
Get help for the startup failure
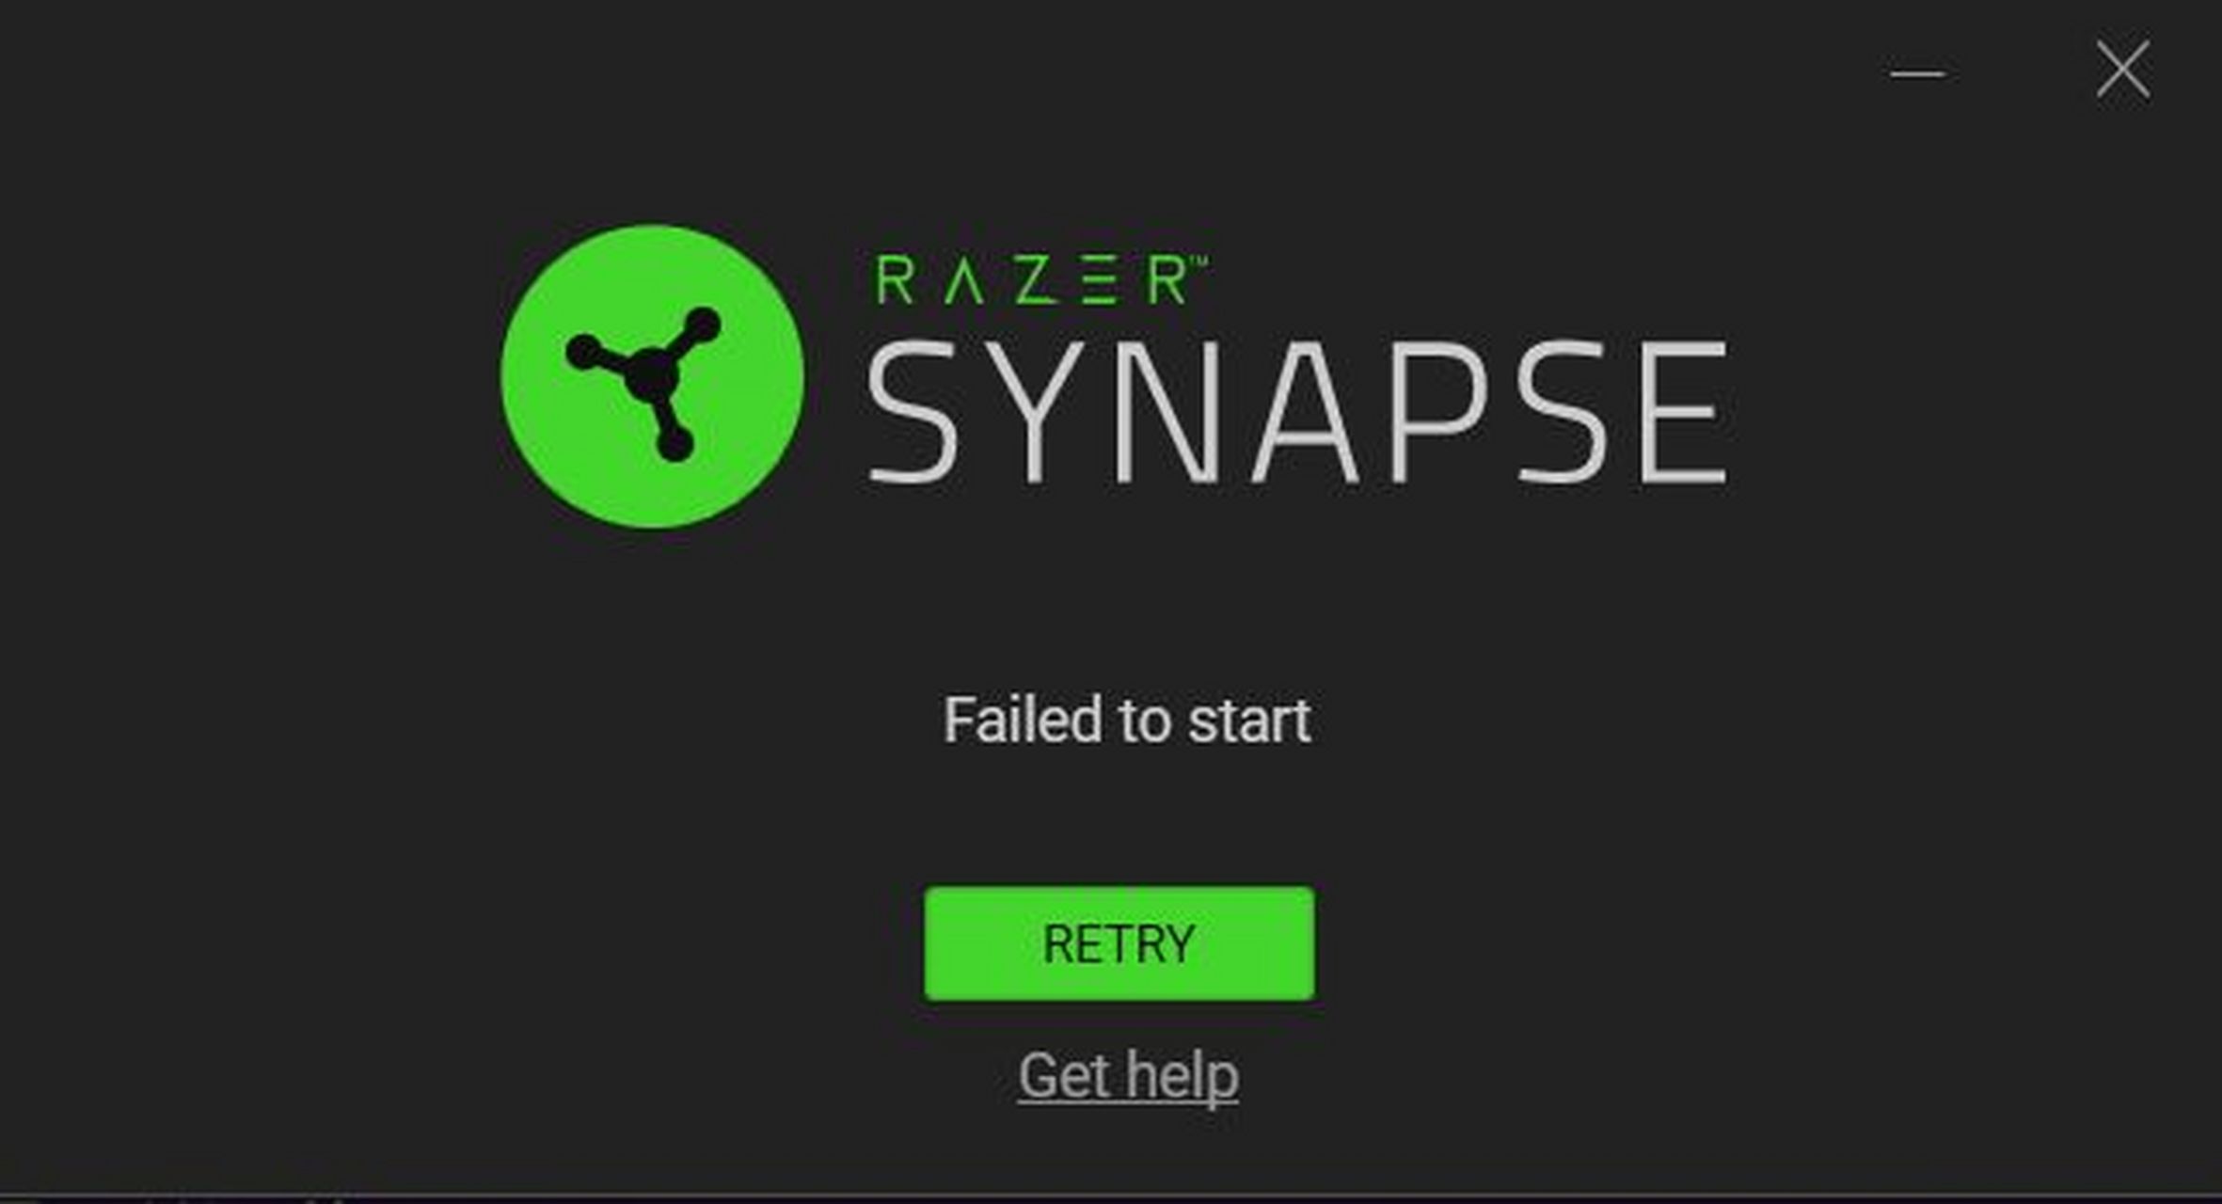pyautogui.click(x=1128, y=1076)
